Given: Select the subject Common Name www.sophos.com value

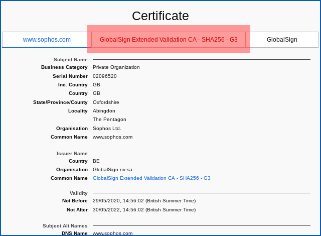Looking at the screenshot, I should (x=112, y=137).
